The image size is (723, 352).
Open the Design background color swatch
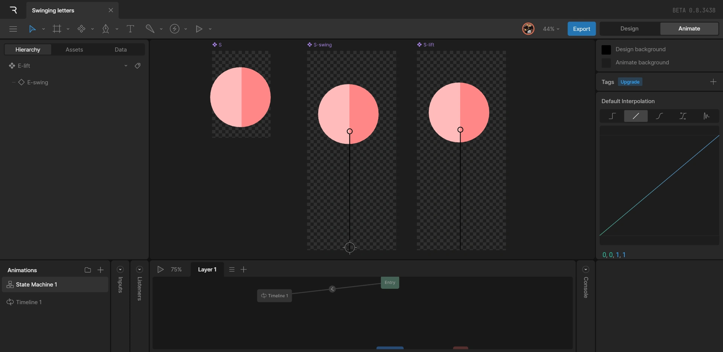[x=606, y=50]
